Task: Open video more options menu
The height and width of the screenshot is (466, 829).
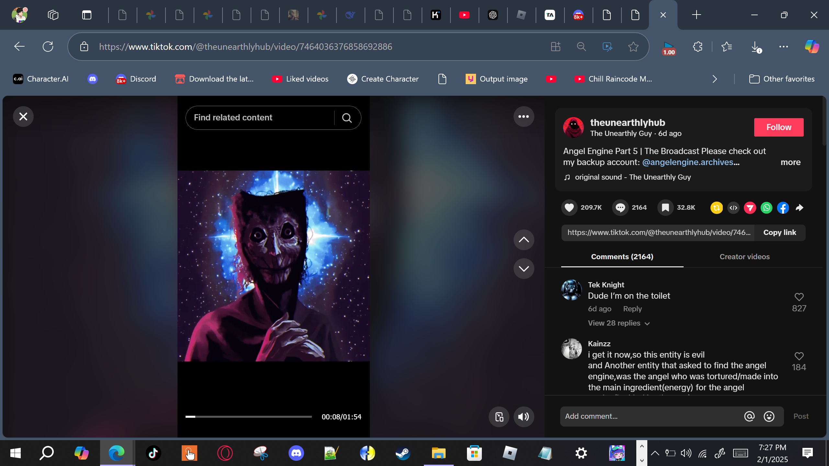Action: (523, 116)
